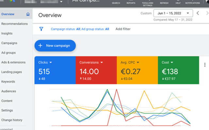
Task: Go to previous date range arrow
Action: (x=198, y=13)
